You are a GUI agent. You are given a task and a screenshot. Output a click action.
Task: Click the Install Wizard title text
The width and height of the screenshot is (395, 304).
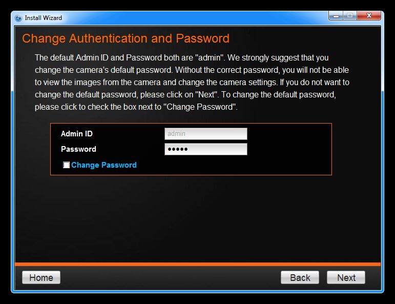click(44, 18)
